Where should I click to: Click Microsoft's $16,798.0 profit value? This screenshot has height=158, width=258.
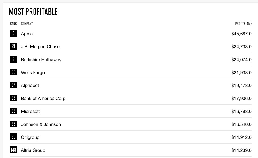tap(241, 112)
